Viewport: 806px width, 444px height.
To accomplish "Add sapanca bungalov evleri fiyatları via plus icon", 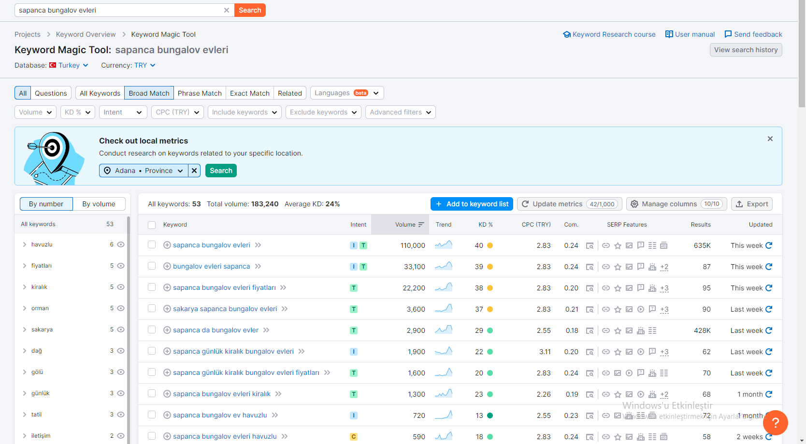I will point(167,287).
